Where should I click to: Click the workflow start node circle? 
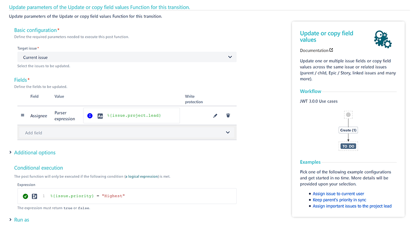tap(348, 115)
